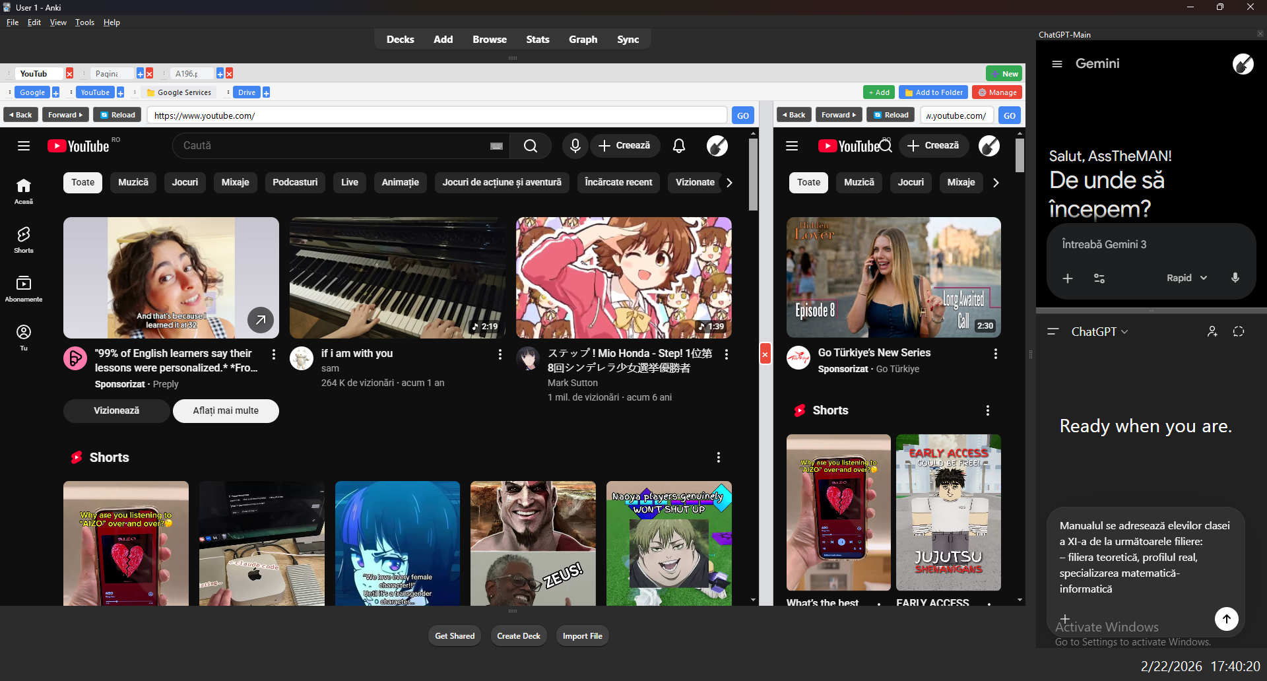Click the right chevron to reveal more category filters

pyautogui.click(x=729, y=182)
